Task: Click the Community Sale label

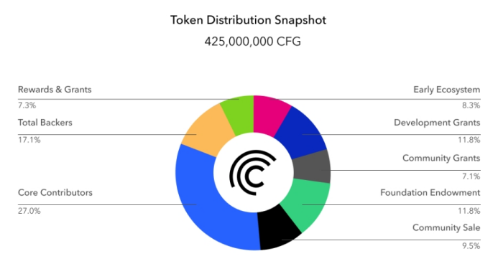Action: click(x=446, y=228)
